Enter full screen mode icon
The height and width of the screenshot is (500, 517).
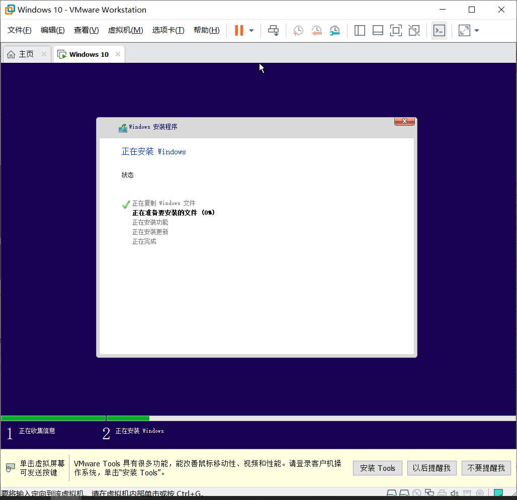(396, 30)
